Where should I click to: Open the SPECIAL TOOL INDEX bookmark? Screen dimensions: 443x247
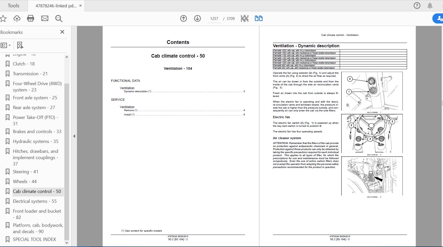pos(34,239)
